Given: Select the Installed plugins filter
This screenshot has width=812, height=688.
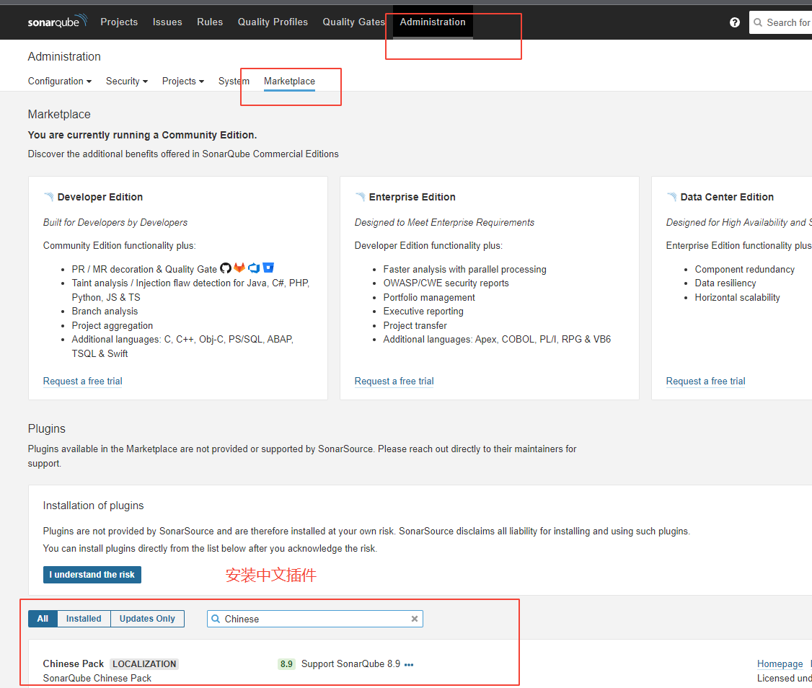Looking at the screenshot, I should [x=84, y=619].
